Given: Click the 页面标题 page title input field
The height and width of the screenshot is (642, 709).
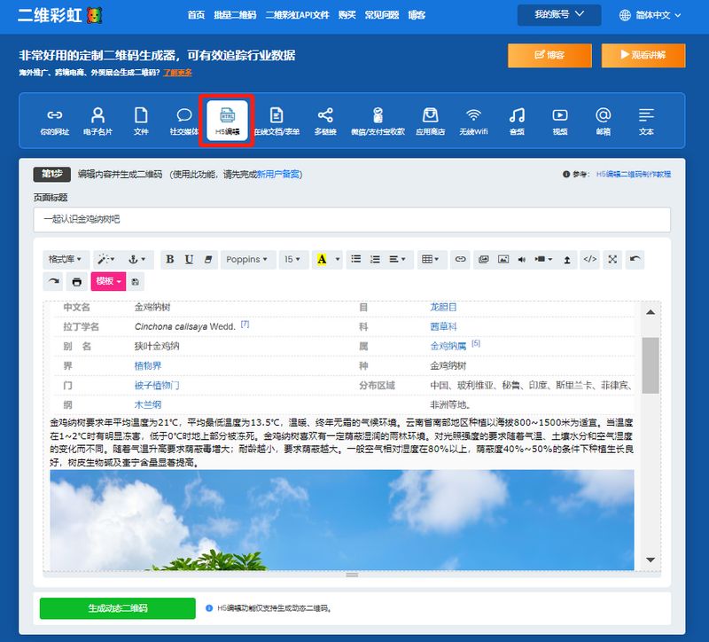Looking at the screenshot, I should tap(352, 219).
